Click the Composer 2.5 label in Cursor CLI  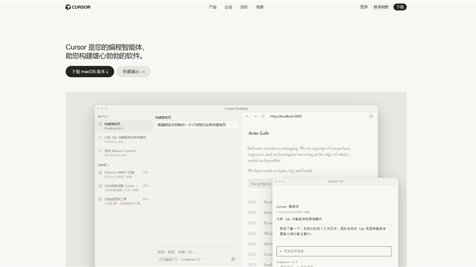tap(287, 262)
